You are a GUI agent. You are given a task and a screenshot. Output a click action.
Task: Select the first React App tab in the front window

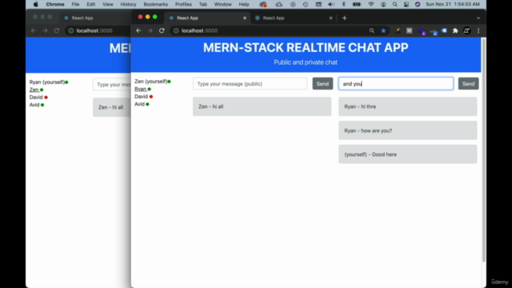tap(207, 18)
